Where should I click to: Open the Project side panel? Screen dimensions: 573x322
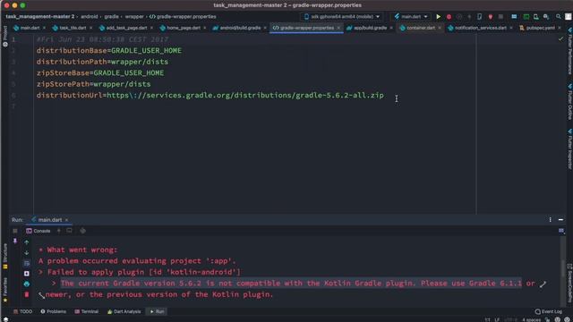(x=5, y=37)
